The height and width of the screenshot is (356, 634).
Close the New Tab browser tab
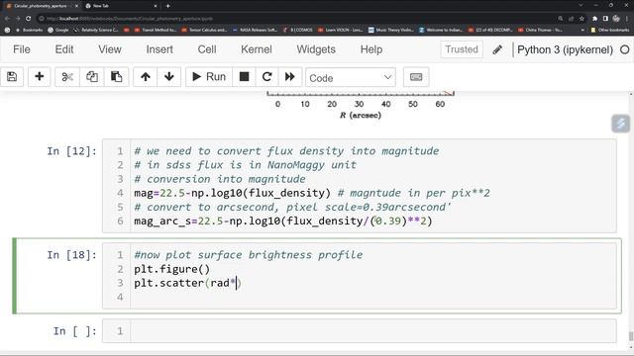156,6
